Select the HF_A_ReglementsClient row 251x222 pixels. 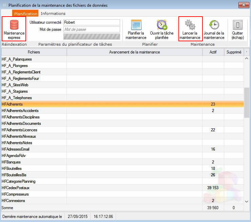122,72
